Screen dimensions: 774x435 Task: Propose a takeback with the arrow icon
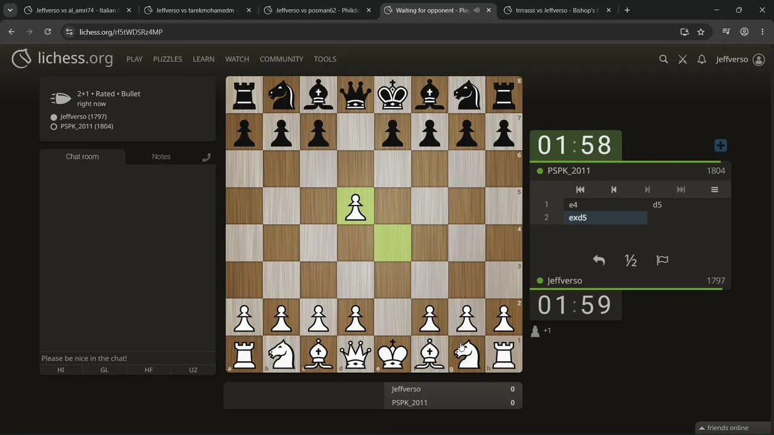599,260
